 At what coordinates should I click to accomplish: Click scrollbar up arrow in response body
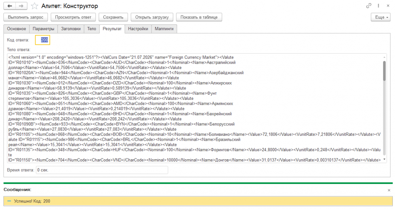pyautogui.click(x=385, y=57)
